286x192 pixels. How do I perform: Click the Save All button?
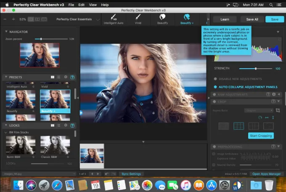tap(252, 19)
